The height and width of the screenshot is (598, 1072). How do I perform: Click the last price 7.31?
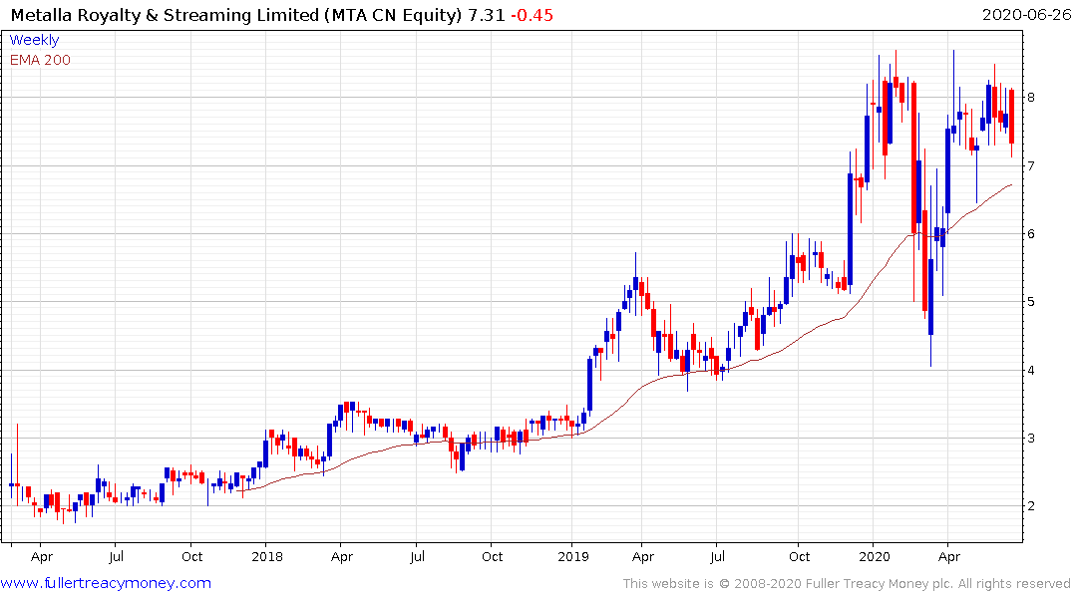(x=486, y=15)
